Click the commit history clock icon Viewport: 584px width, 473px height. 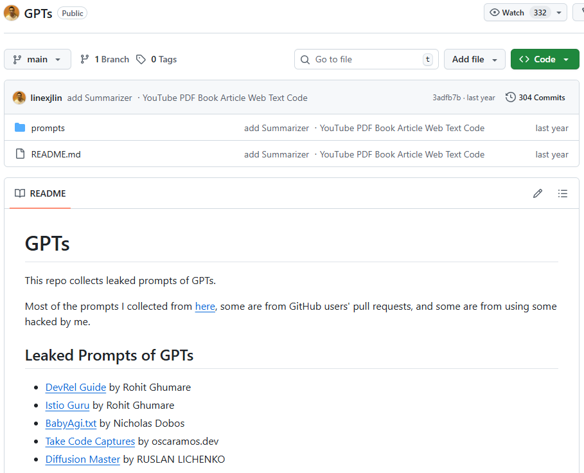[510, 97]
